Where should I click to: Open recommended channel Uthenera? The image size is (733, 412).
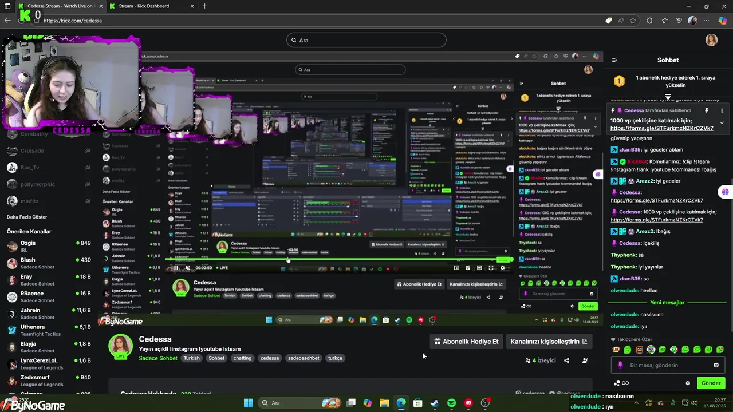click(49, 330)
